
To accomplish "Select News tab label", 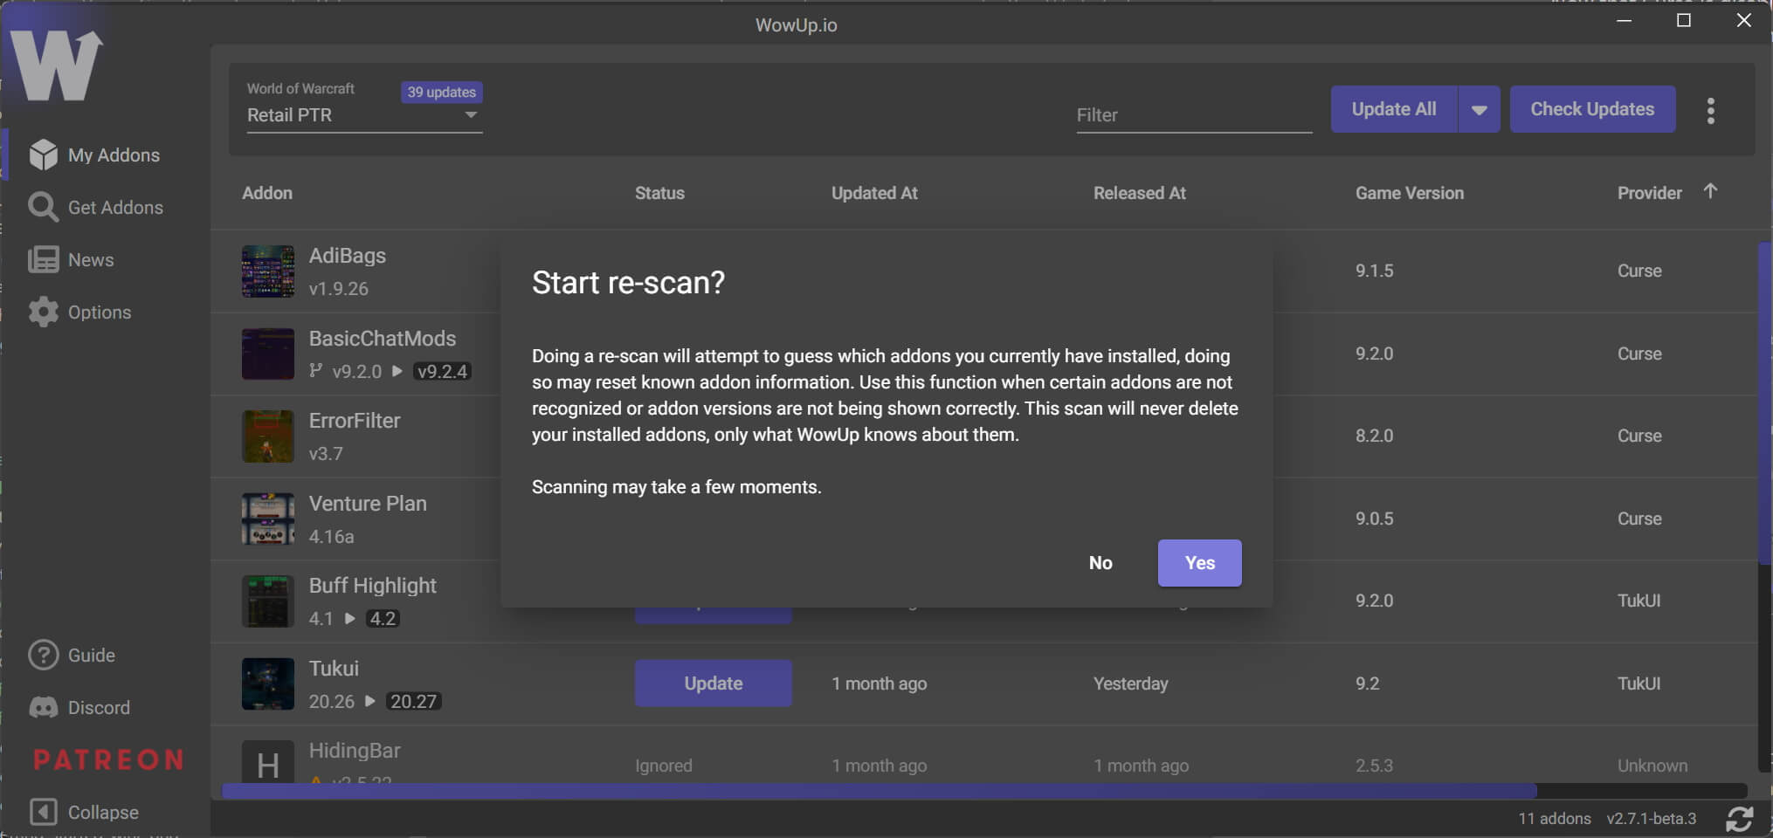I will pos(91,260).
